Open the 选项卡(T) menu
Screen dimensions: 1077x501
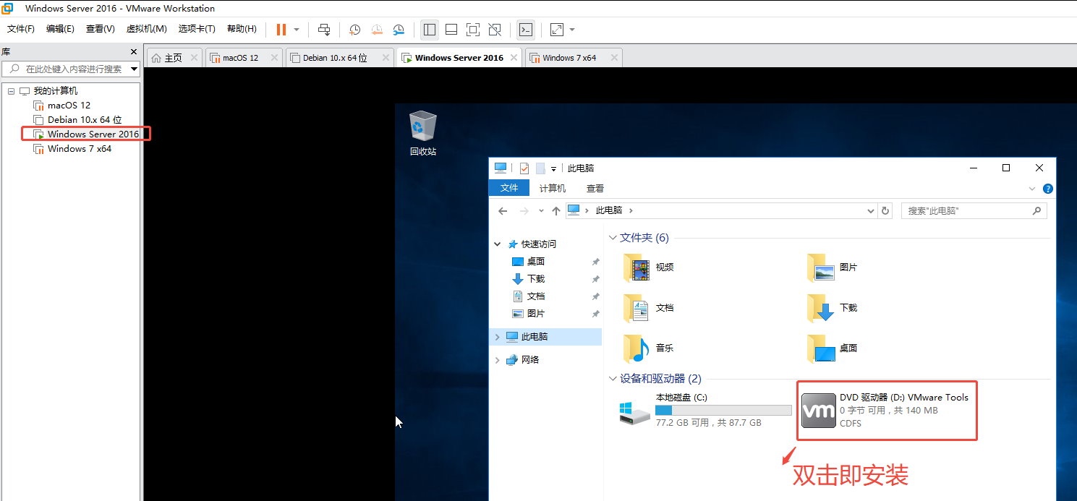197,29
